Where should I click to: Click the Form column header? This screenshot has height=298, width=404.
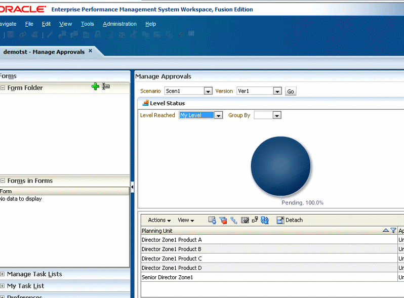pyautogui.click(x=64, y=191)
